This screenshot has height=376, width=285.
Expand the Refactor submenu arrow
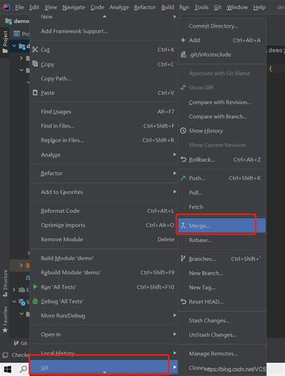[x=175, y=173]
